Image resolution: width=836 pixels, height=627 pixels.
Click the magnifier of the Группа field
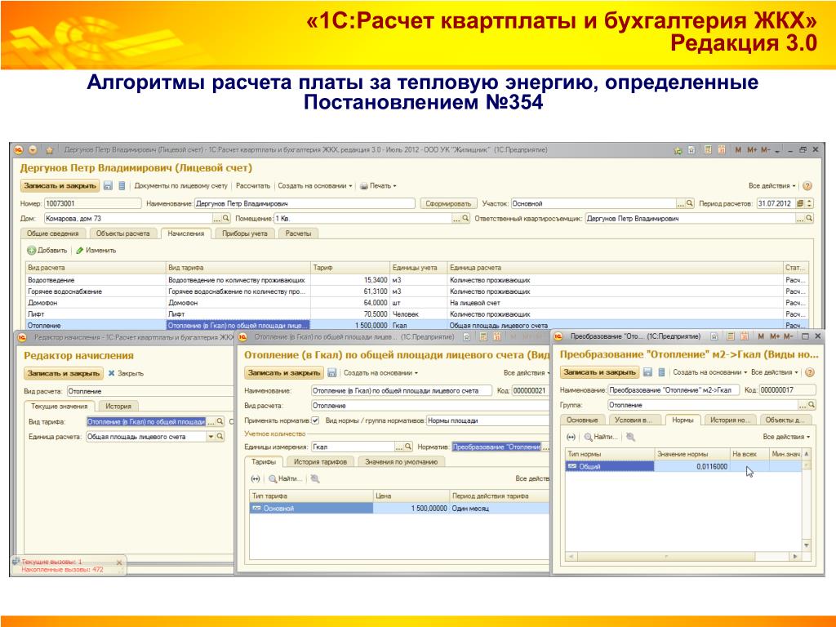812,405
